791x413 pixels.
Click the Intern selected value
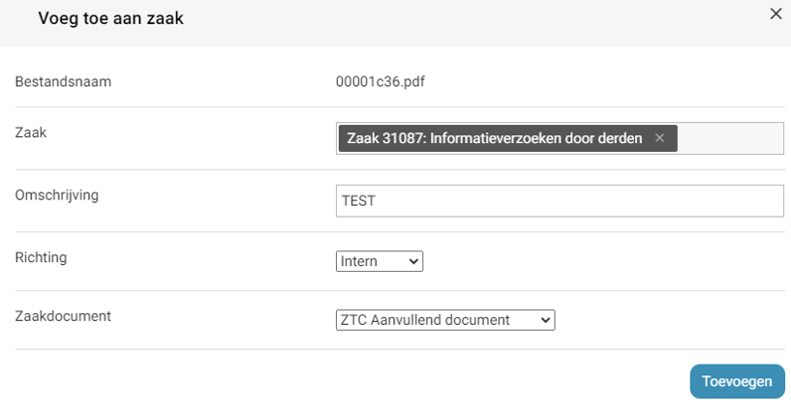pos(360,261)
